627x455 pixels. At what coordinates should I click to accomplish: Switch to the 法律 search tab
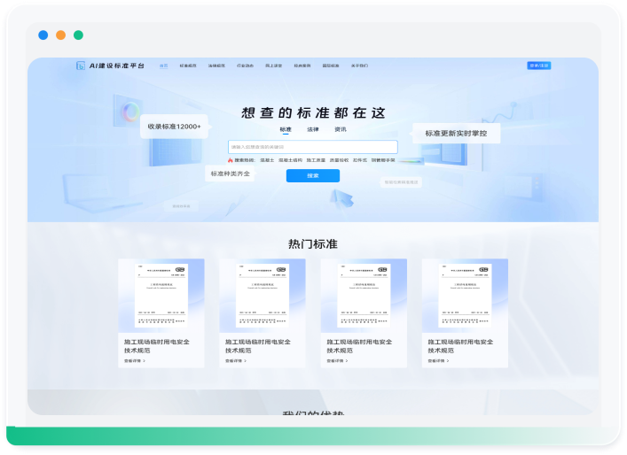[313, 129]
